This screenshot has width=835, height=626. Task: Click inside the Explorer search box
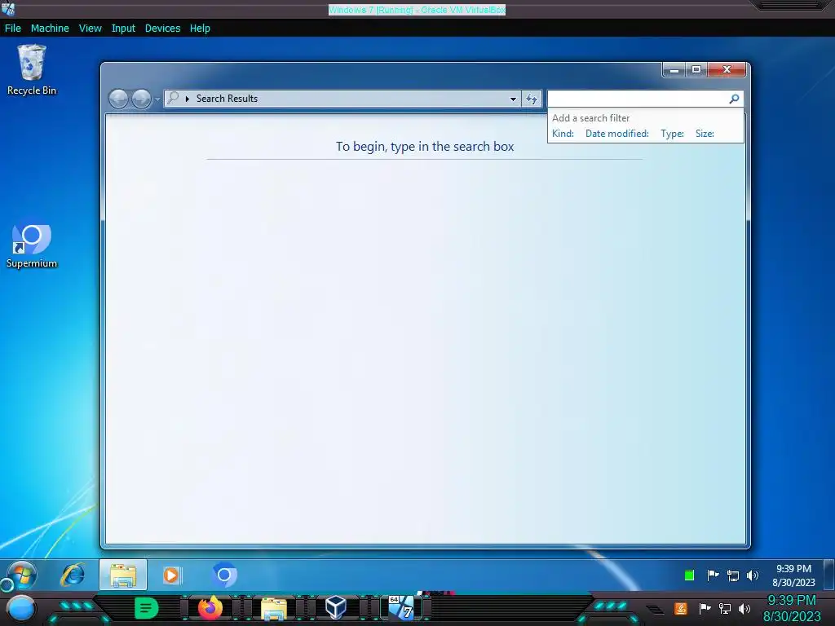tap(638, 99)
